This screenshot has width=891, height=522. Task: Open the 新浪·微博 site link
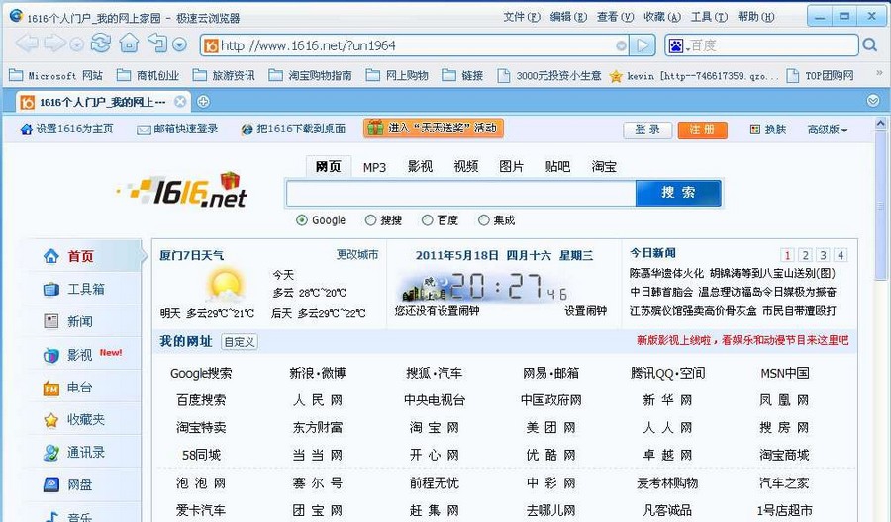pyautogui.click(x=317, y=373)
